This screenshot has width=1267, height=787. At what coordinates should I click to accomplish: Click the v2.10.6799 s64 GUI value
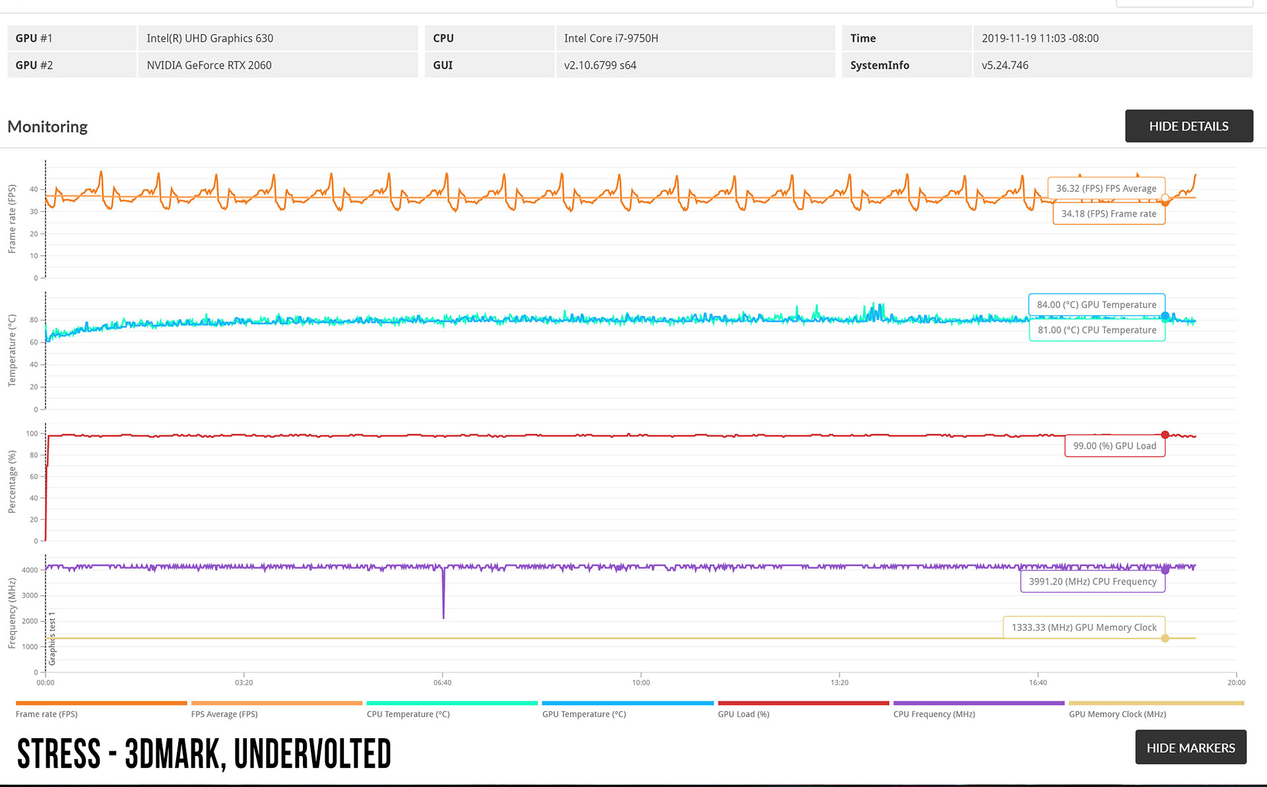point(601,65)
